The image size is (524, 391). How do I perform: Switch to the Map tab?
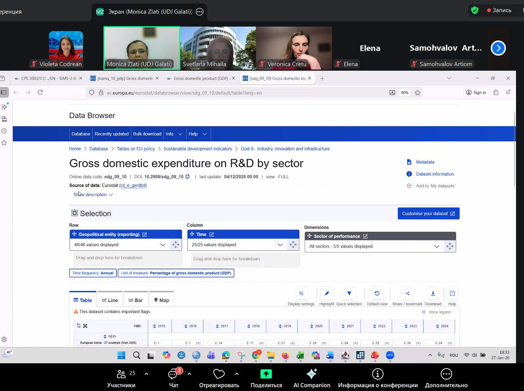[x=162, y=300]
